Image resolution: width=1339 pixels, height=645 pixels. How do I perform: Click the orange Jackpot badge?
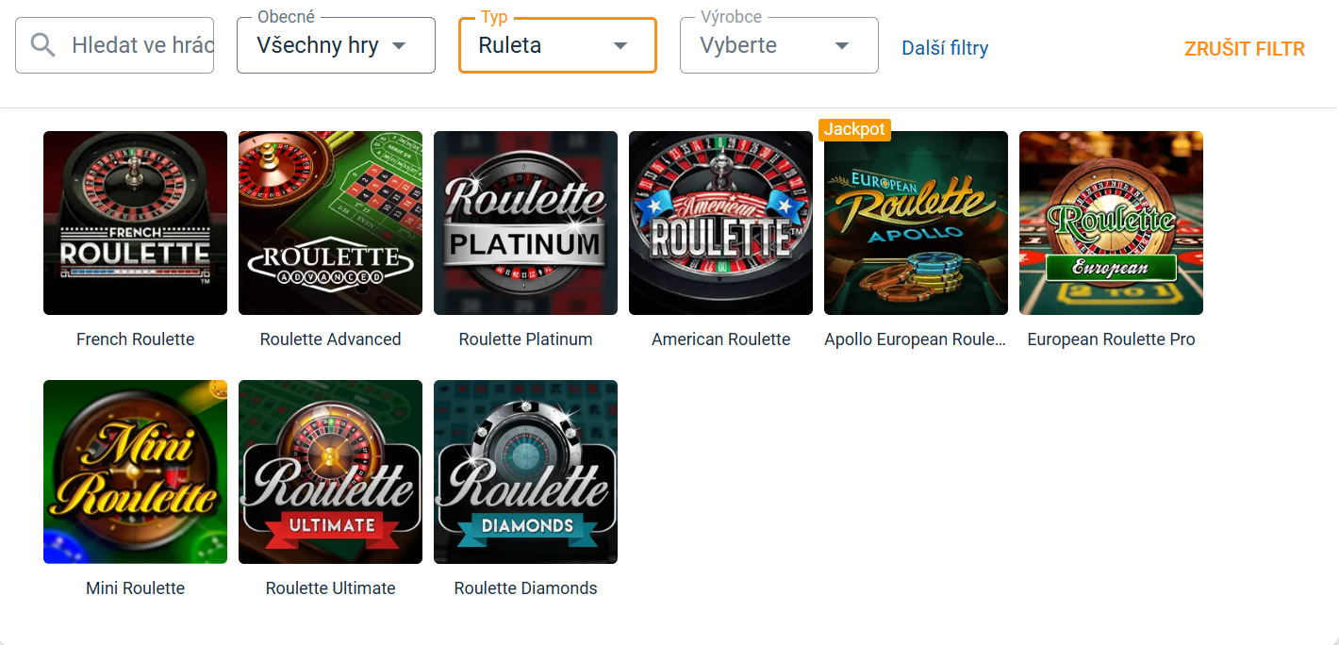click(x=854, y=129)
